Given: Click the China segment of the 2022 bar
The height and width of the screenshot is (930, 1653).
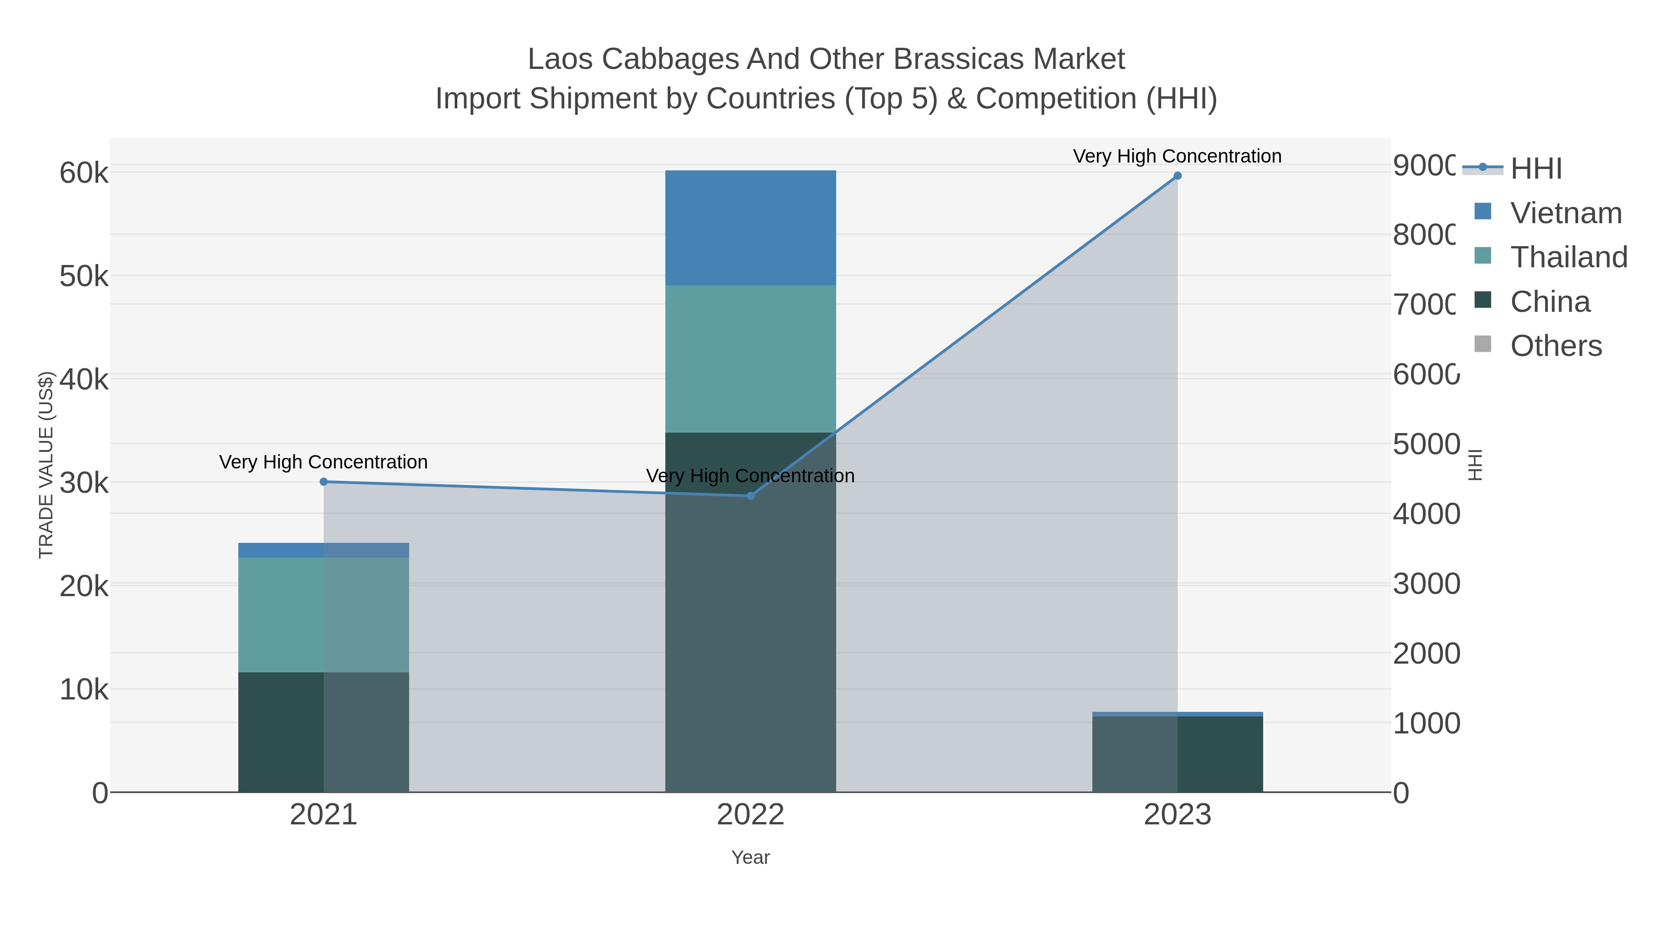Looking at the screenshot, I should 751,612.
